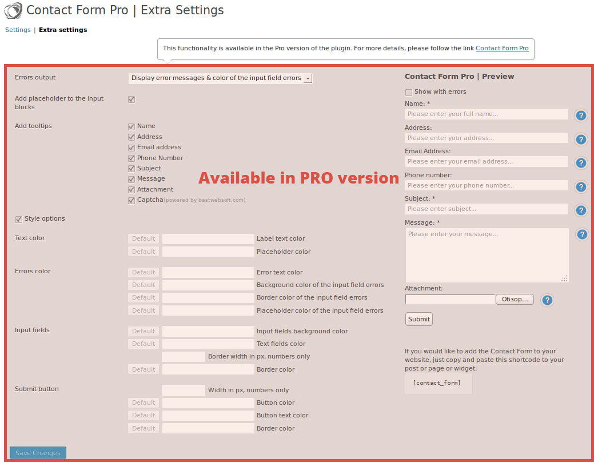
Task: Focus the Border width in px field
Action: [x=184, y=357]
